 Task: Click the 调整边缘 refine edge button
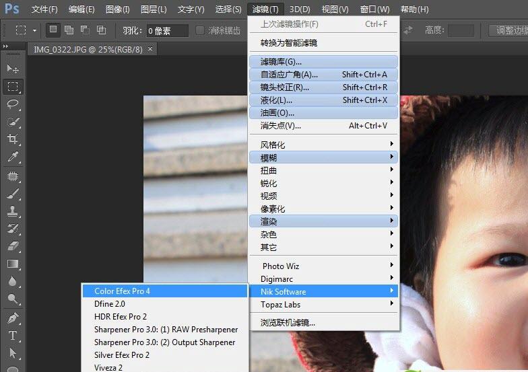(510, 30)
